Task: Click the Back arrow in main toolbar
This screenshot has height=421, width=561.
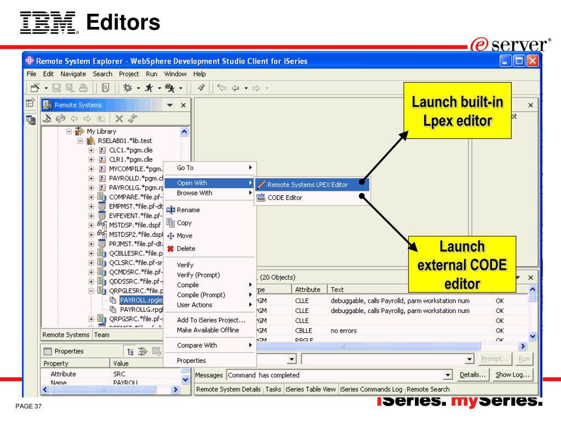Action: point(236,88)
